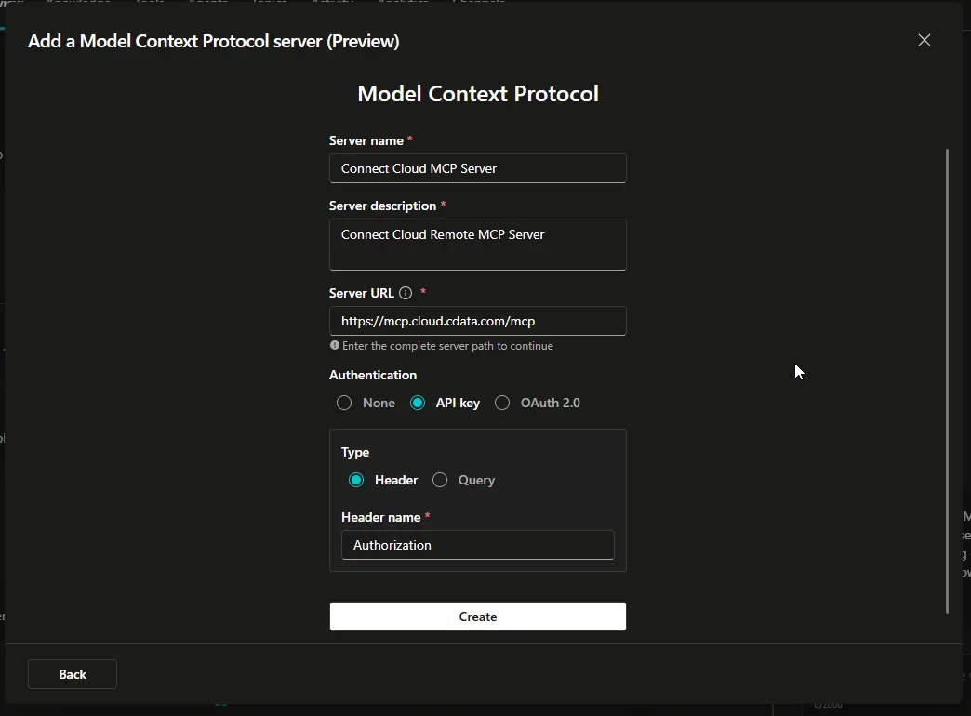Enable API key authentication
971x716 pixels.
tap(417, 403)
